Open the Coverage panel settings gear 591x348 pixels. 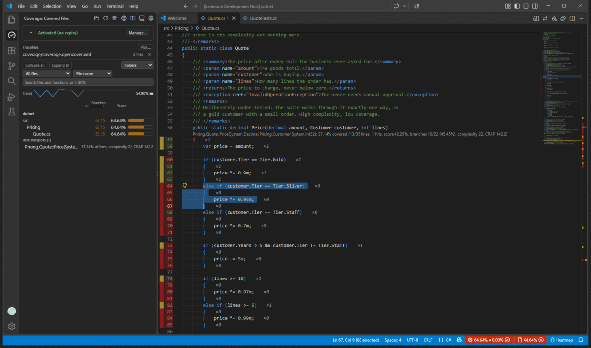click(x=151, y=18)
